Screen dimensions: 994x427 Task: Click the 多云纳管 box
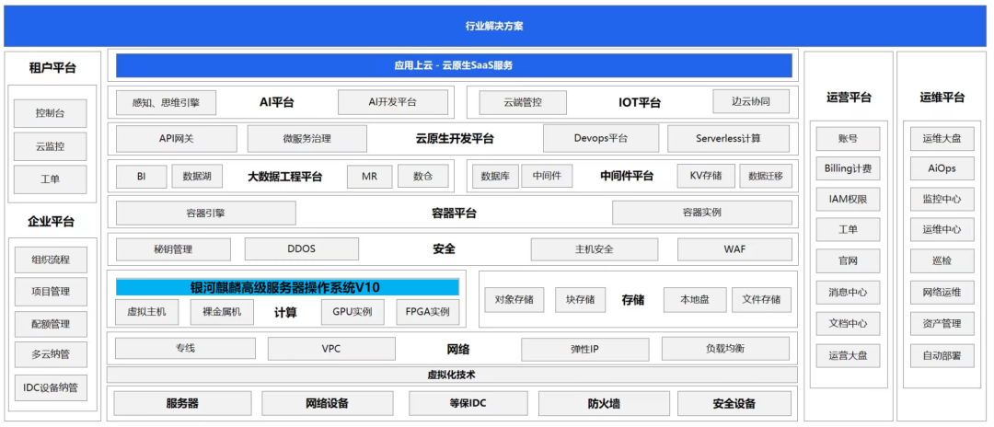tap(50, 355)
